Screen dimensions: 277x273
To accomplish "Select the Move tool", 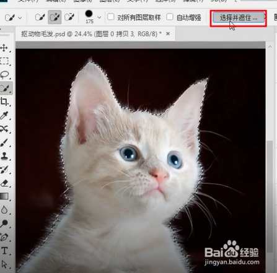I will point(4,48).
